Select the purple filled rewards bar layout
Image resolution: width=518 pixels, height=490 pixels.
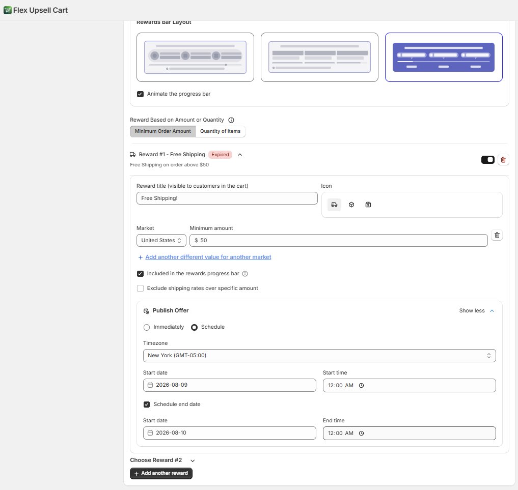tap(444, 57)
